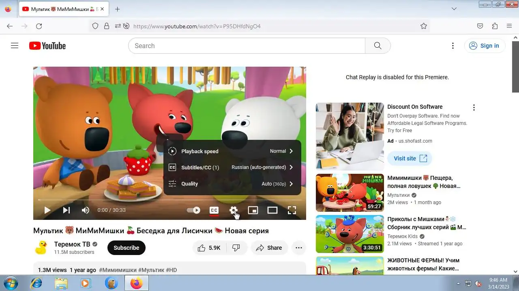Click chevron next to Normal speed
This screenshot has height=291, width=519.
click(291, 151)
